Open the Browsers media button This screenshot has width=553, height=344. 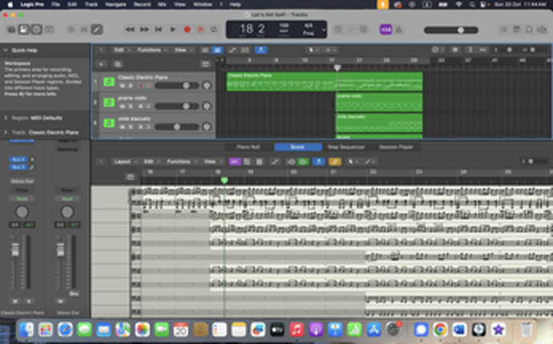pos(542,30)
